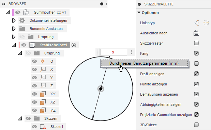
Task: Click the centerline Linientyp icon
Action: [x=206, y=23]
